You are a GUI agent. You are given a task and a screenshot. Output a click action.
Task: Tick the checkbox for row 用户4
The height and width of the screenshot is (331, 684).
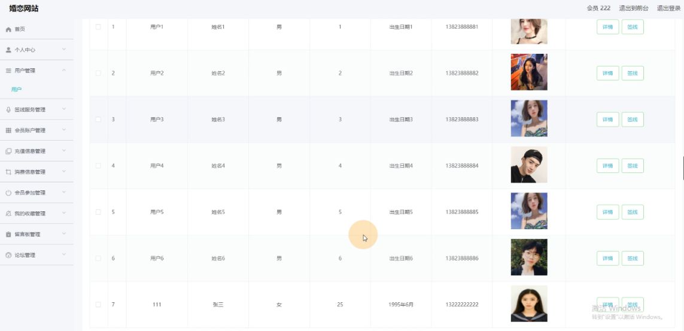(98, 166)
